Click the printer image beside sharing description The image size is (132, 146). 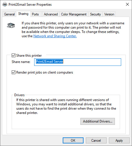[x=11, y=25]
